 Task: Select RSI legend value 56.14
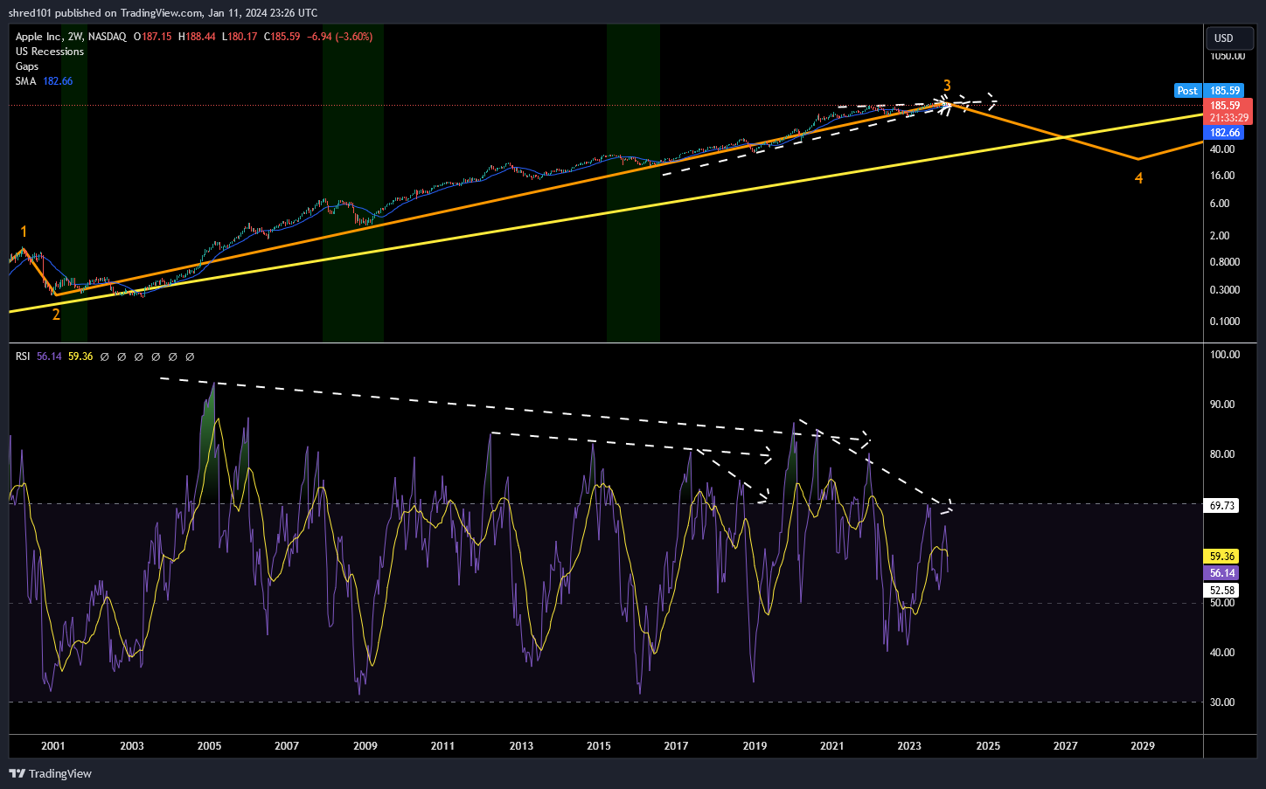coord(49,356)
